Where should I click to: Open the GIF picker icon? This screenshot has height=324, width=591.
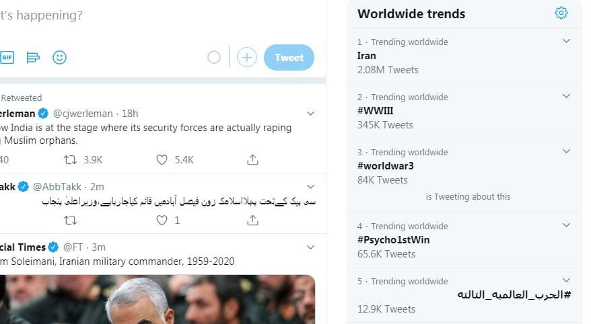(x=7, y=58)
